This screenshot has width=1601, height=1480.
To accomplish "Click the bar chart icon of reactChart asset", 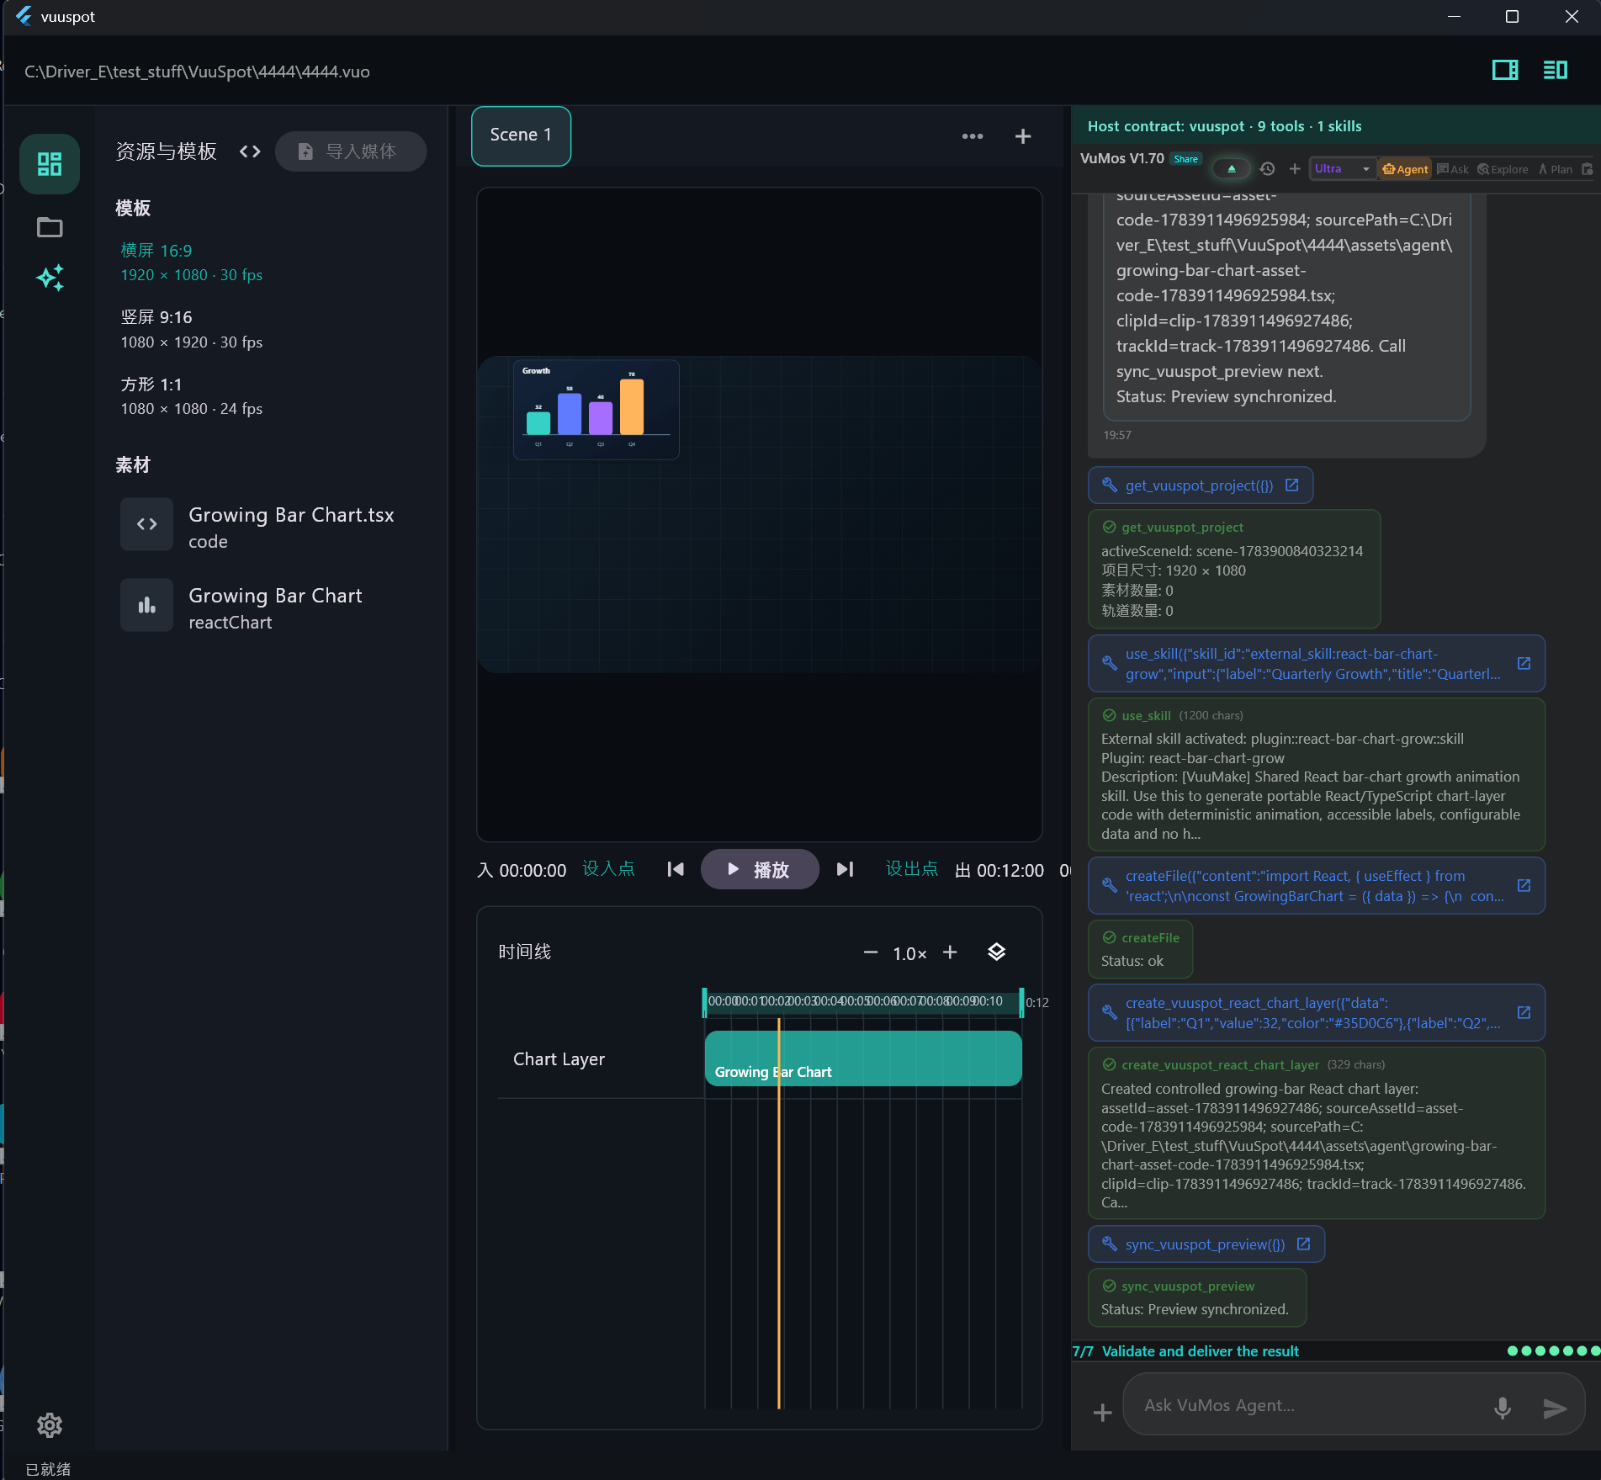I will coord(146,605).
